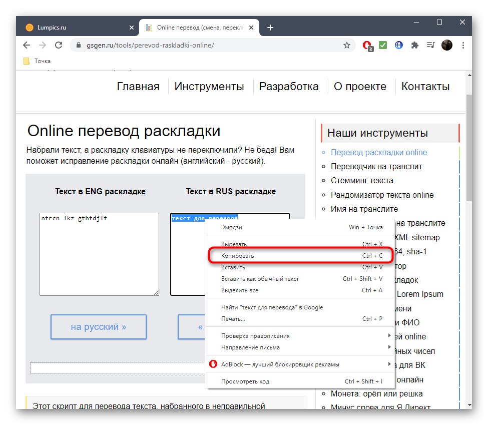Open the AdBlock extension icon in the toolbar
This screenshot has height=425, width=488.
(x=367, y=46)
